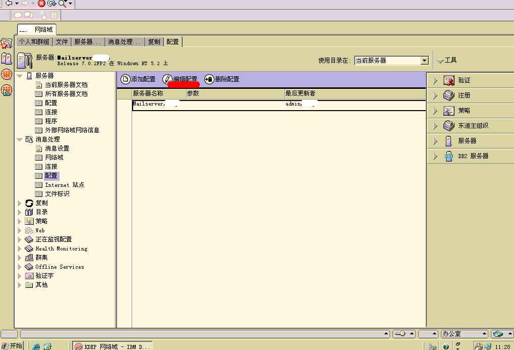
Task: Click the 添加配置 (Add Configuration) button
Action: pyautogui.click(x=139, y=79)
